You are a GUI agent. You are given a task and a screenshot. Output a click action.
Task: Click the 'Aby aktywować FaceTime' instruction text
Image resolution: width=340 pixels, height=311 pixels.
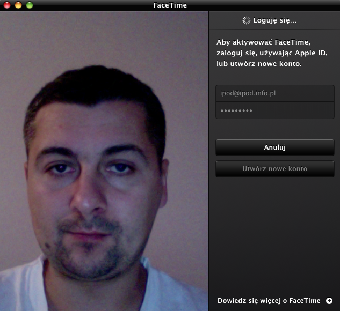pos(272,53)
